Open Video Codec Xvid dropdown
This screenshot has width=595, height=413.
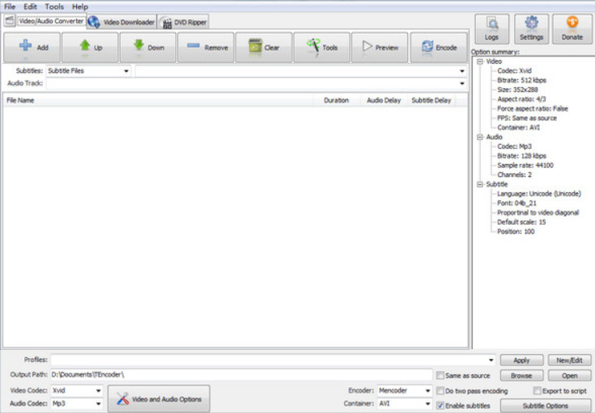[77, 390]
